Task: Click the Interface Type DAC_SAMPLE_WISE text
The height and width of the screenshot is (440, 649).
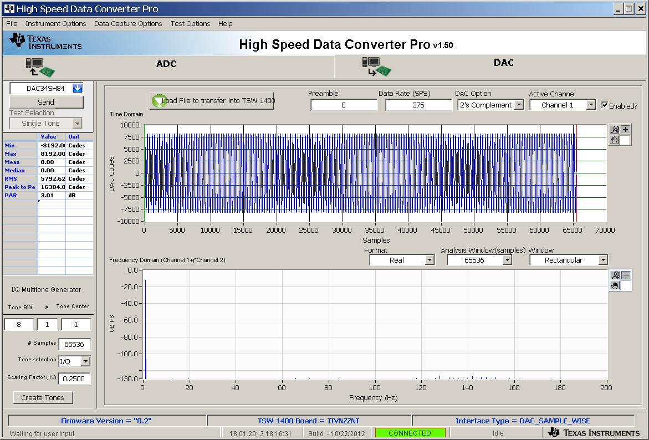Action: pyautogui.click(x=522, y=421)
